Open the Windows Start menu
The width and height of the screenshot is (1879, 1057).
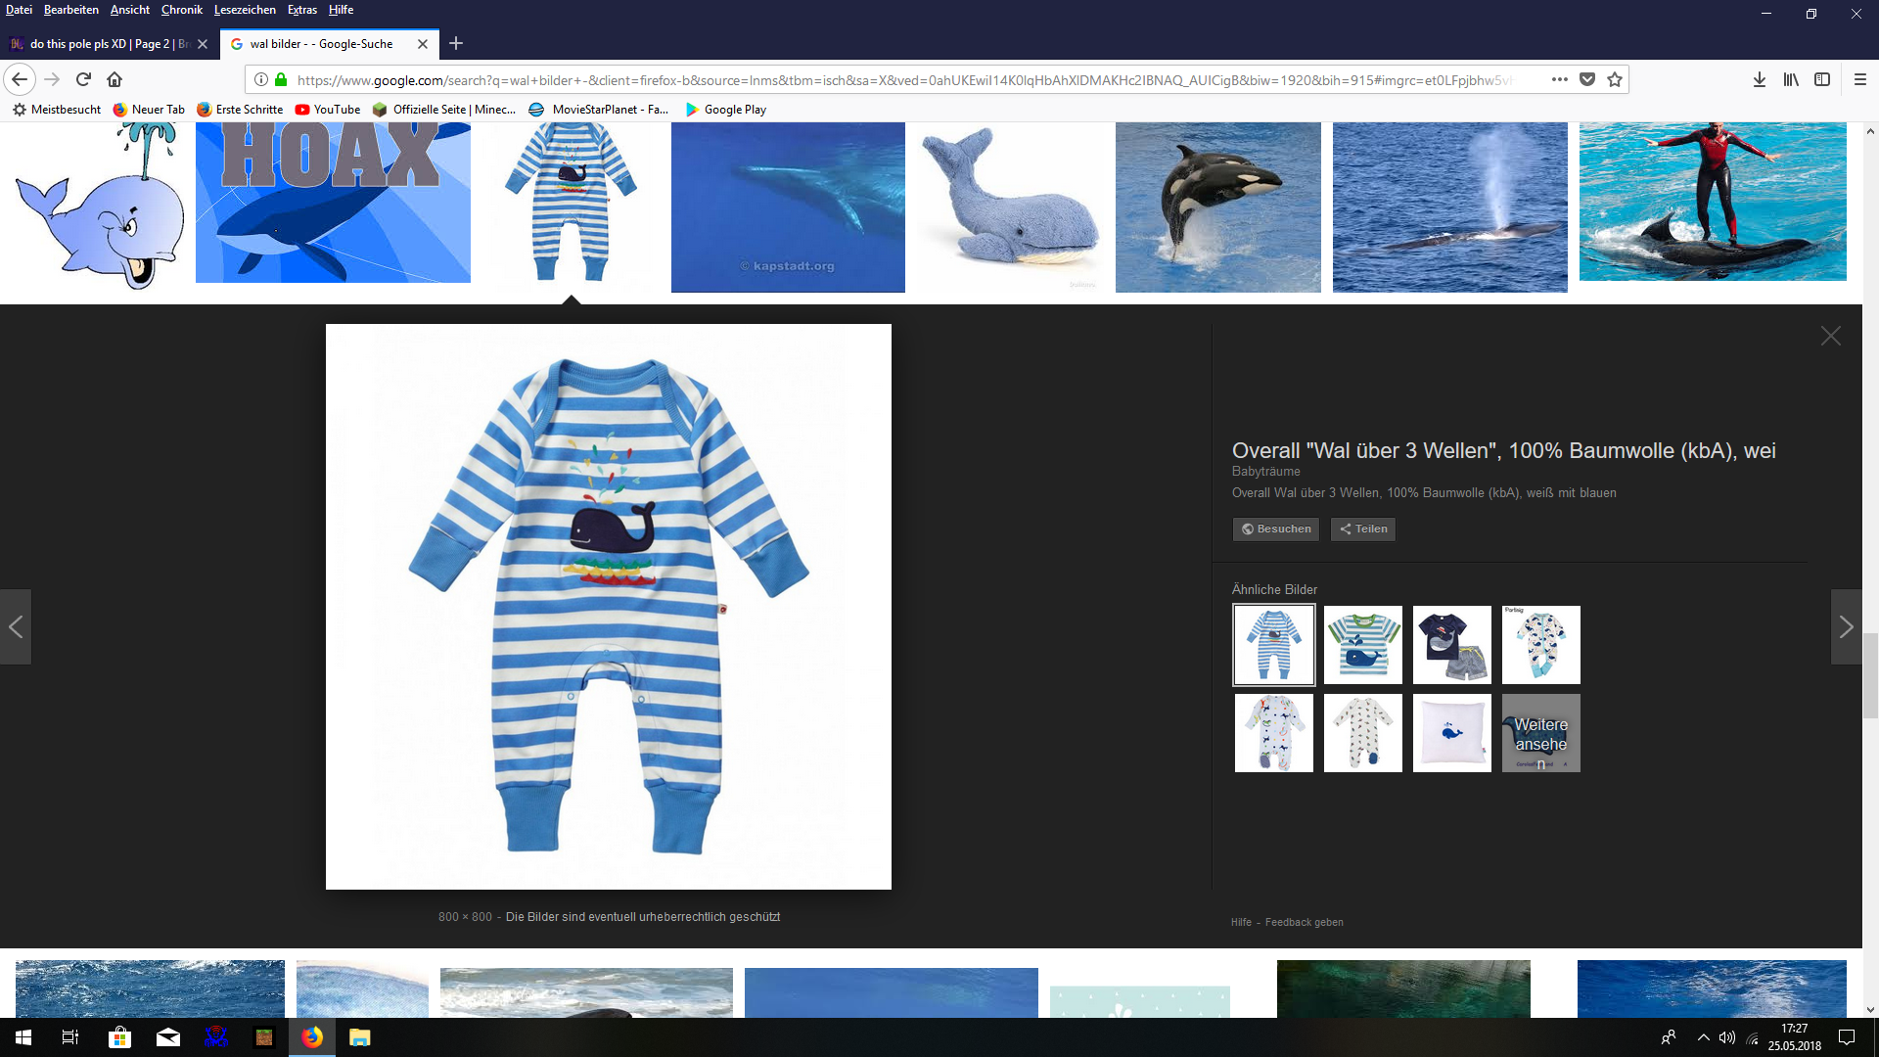pos(23,1037)
